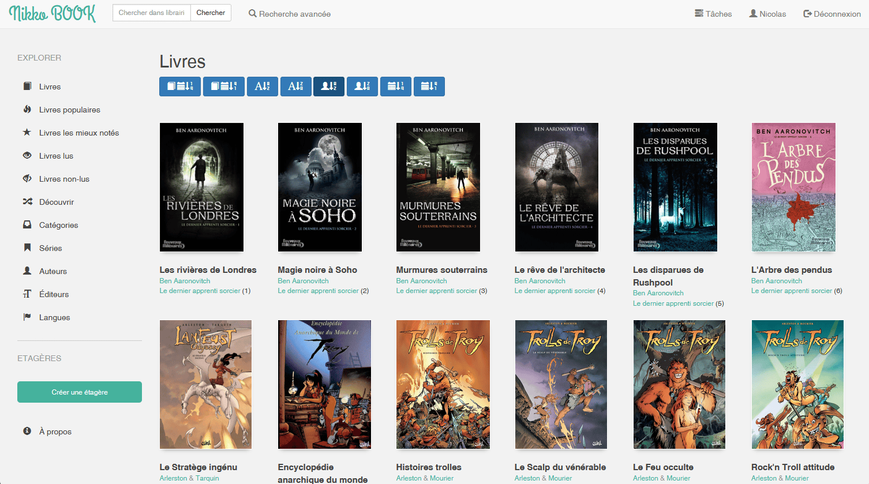The width and height of the screenshot is (869, 484).
Task: Open title link L'Arbre des pendus
Action: click(792, 270)
